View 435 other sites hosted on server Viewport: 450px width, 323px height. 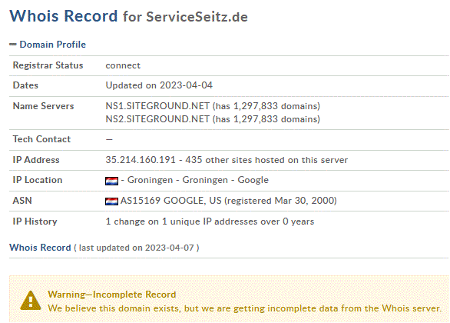(266, 160)
